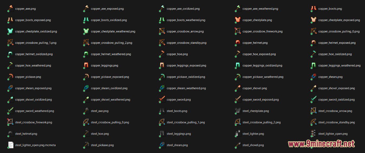Select file name copper_hoe_exposed.png
This screenshot has height=153, width=365.
pos(259,54)
